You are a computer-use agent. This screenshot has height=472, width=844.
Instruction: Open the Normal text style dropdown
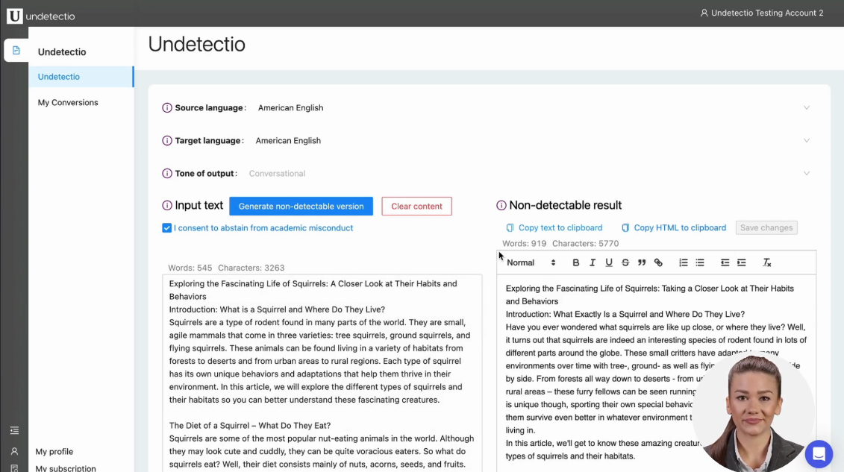tap(531, 262)
